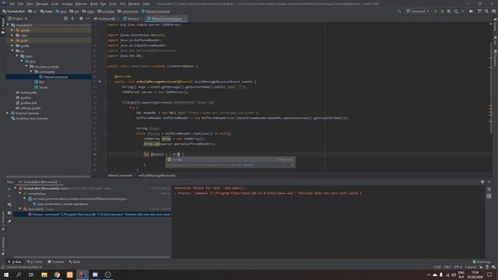
Task: Click MemeCommand in navigation breadcrumb bar
Action: point(156,11)
